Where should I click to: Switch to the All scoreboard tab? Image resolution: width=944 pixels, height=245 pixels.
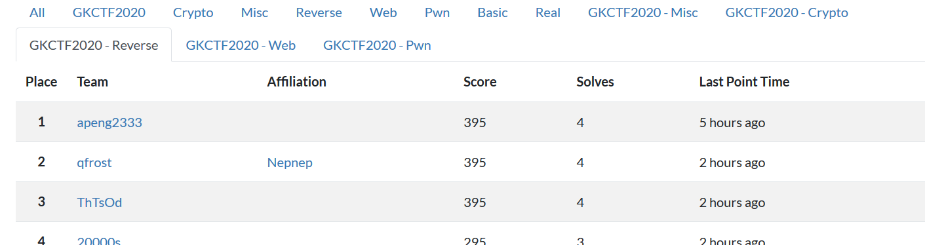click(x=37, y=12)
